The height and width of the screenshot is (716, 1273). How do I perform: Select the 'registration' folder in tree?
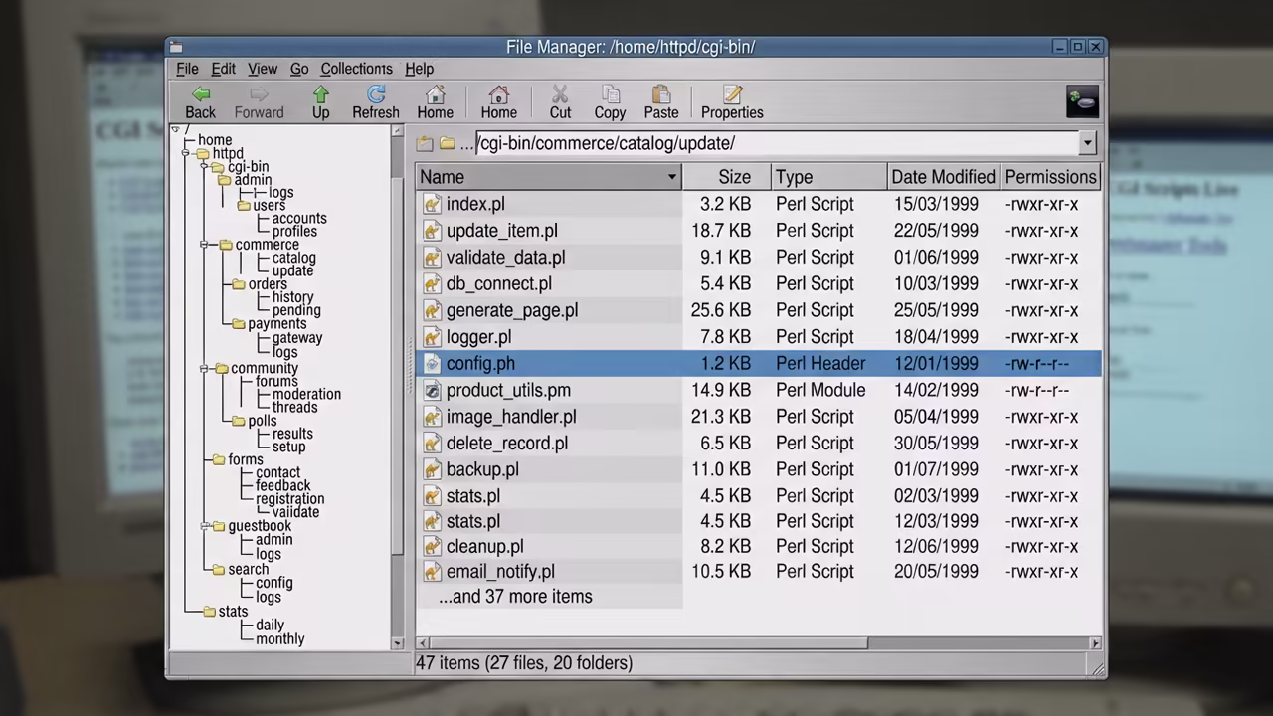pos(289,499)
